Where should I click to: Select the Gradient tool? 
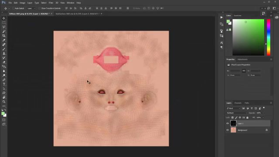click(4, 67)
